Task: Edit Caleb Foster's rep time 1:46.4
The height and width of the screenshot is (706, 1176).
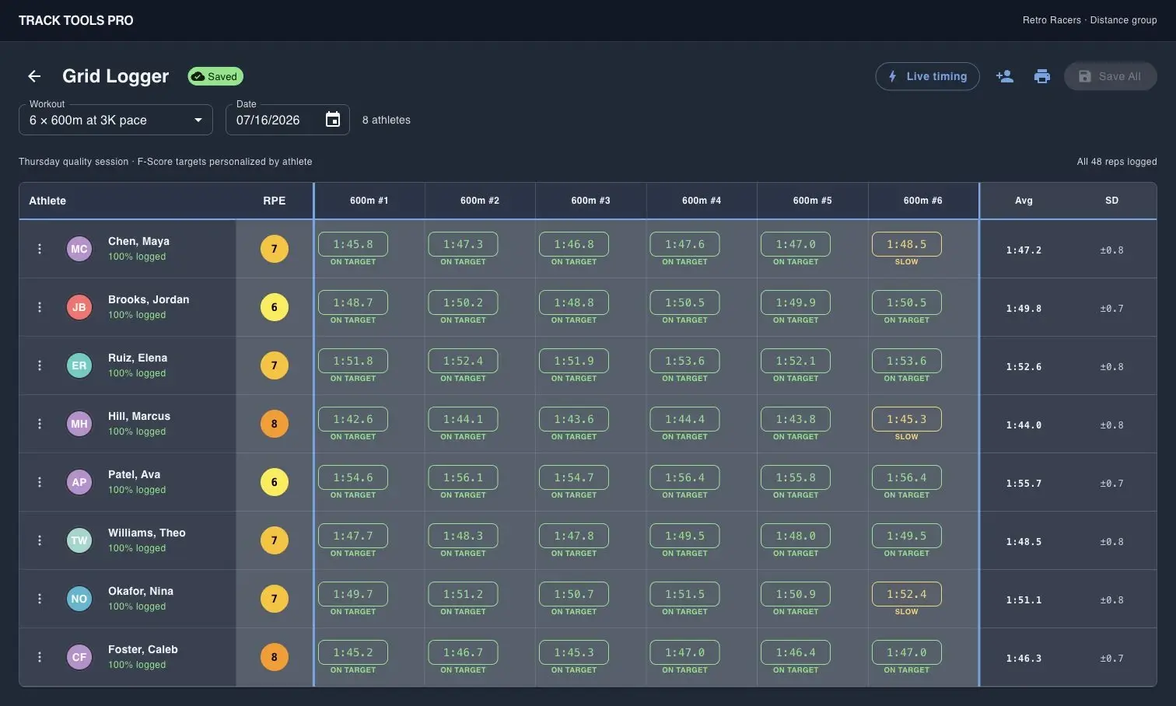Action: pyautogui.click(x=796, y=652)
